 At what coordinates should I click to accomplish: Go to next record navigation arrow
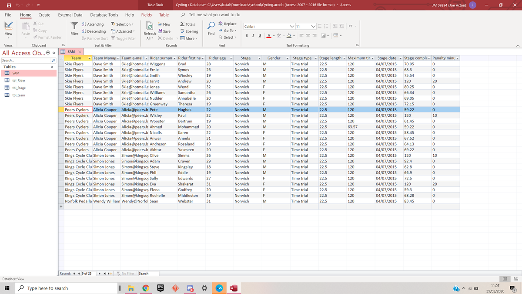[100, 274]
